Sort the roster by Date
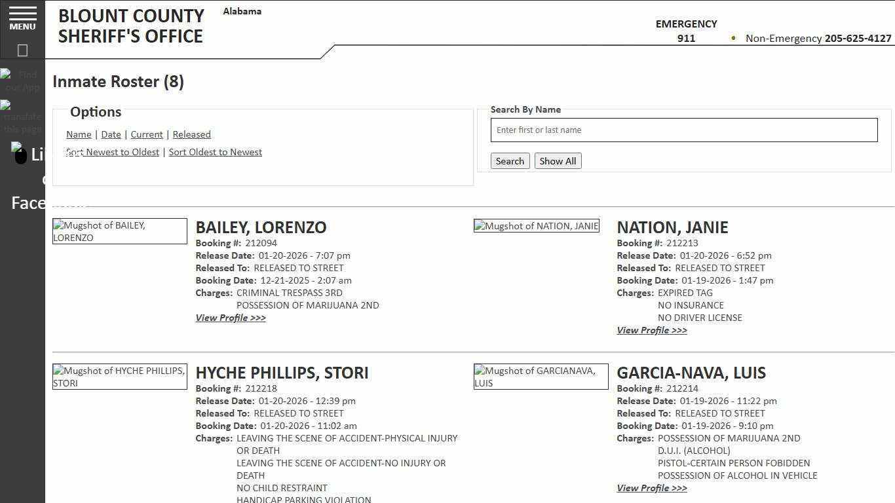Viewport: 895px width, 503px height. [x=111, y=134]
